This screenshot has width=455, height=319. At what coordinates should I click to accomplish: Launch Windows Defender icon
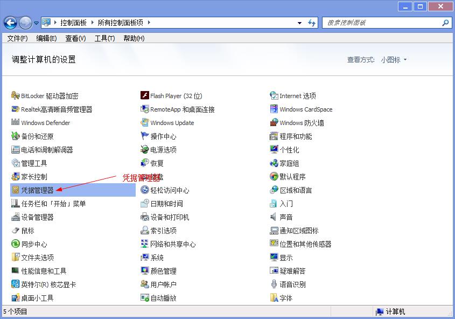16,122
